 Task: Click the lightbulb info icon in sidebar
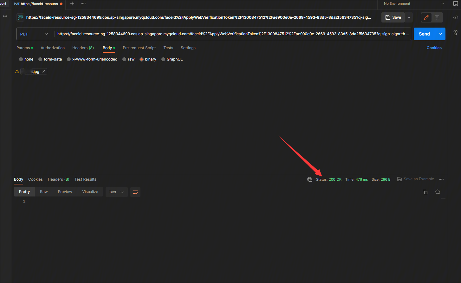(x=455, y=32)
